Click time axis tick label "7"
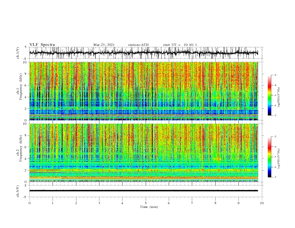295x228 pixels. pos(192,203)
